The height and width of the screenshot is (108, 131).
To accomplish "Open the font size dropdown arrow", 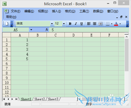I will coord(64,24).
